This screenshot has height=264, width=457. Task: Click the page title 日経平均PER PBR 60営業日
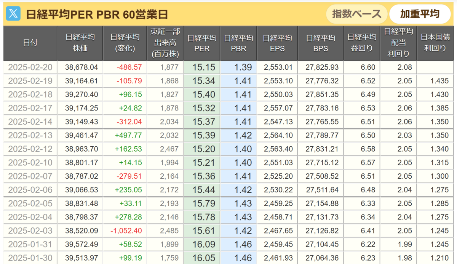(x=97, y=14)
